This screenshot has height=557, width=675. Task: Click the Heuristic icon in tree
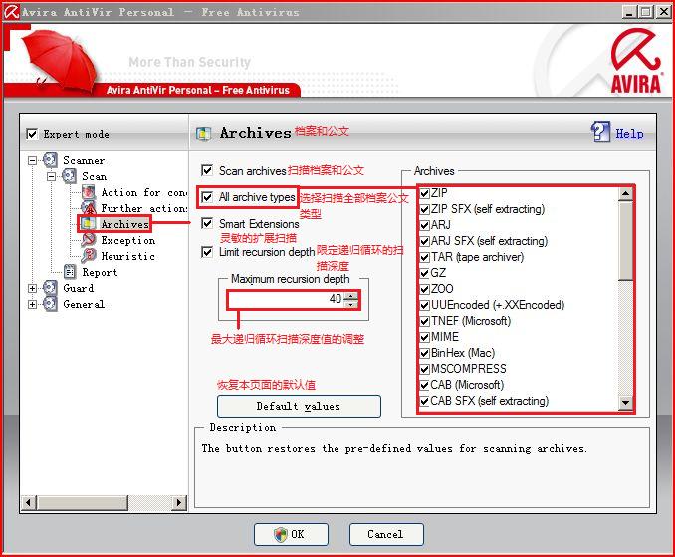click(89, 256)
